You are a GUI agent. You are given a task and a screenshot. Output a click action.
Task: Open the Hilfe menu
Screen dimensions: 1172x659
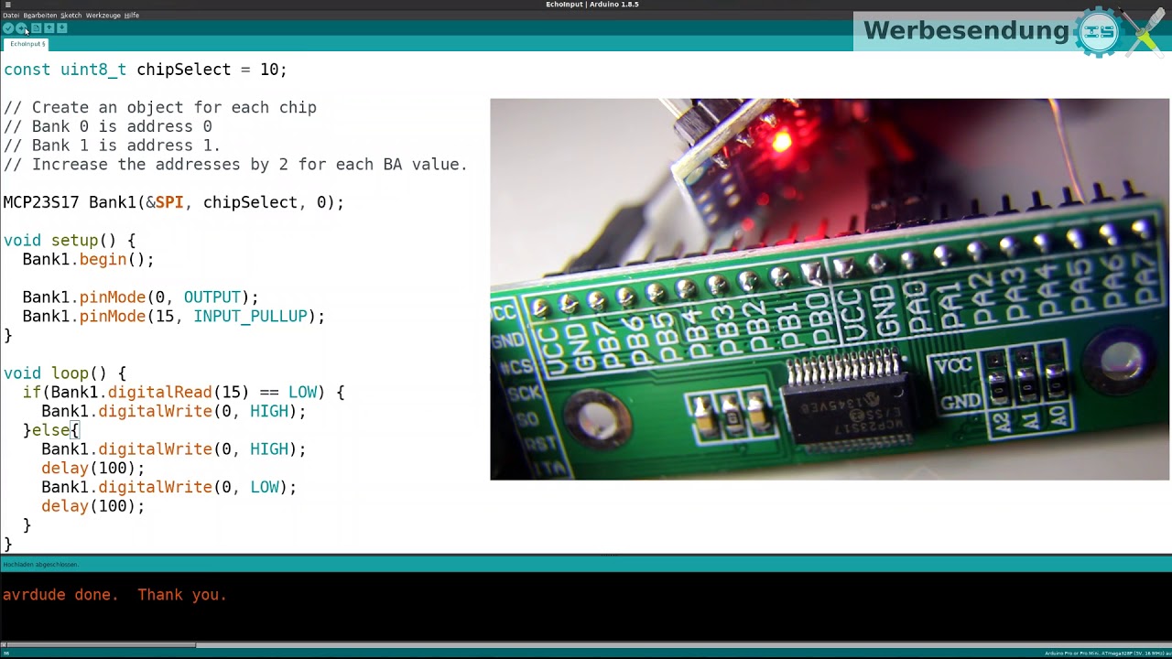click(132, 16)
